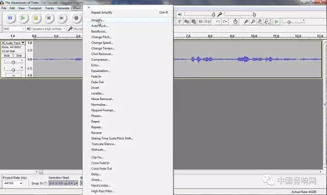Click the green Play button

pyautogui.click(x=22, y=18)
